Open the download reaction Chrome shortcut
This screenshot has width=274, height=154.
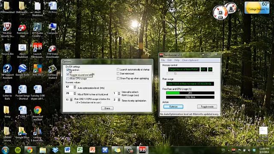click(37, 113)
